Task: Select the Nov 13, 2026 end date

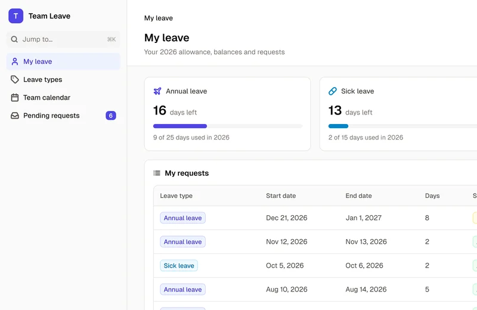Action: (366, 241)
